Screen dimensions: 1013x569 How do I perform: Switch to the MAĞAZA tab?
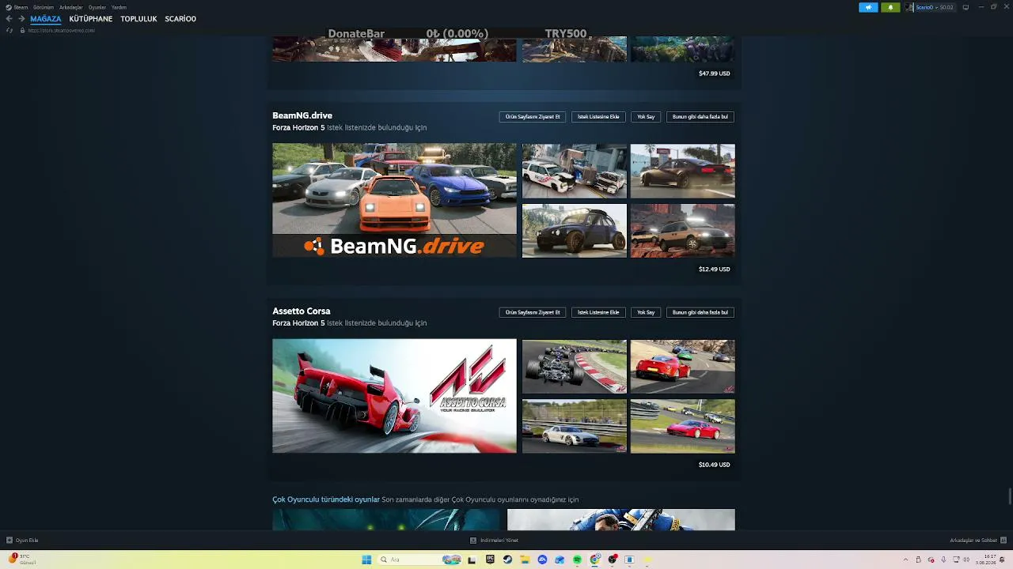[x=45, y=19]
